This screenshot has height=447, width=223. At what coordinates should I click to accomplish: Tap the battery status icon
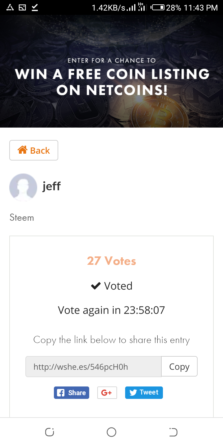pyautogui.click(x=158, y=7)
